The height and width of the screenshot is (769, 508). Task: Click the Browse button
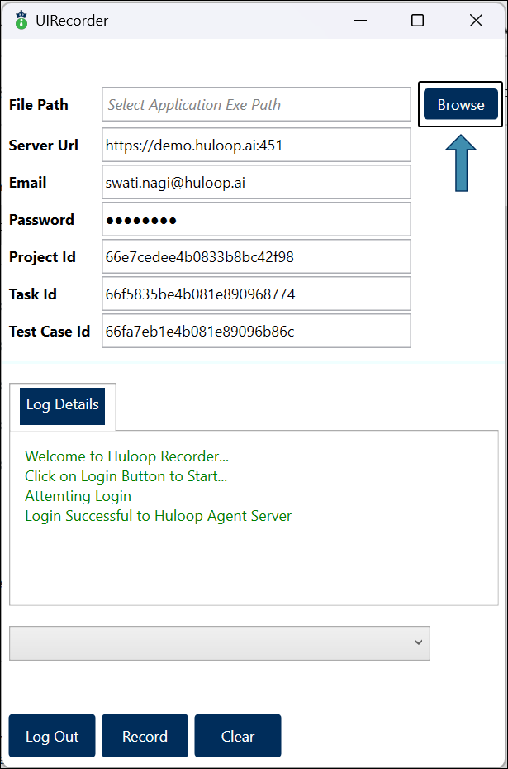(x=460, y=104)
